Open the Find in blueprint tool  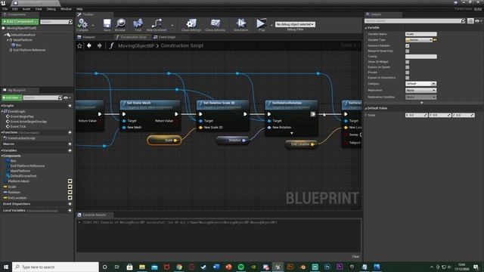(138, 25)
